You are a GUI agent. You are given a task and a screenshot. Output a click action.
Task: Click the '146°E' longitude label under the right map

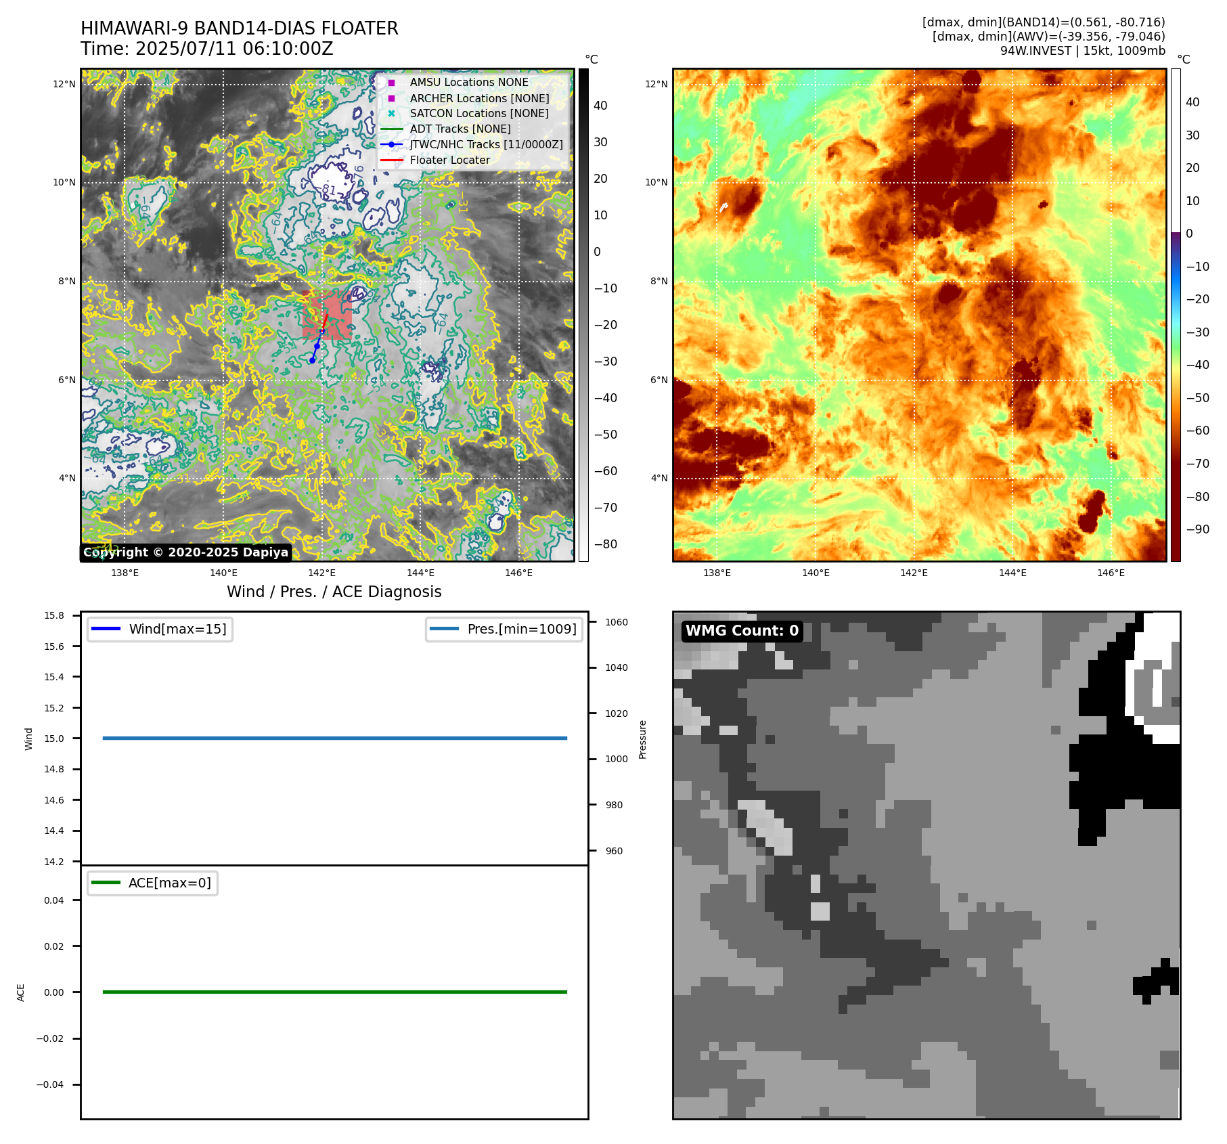[x=1111, y=573]
